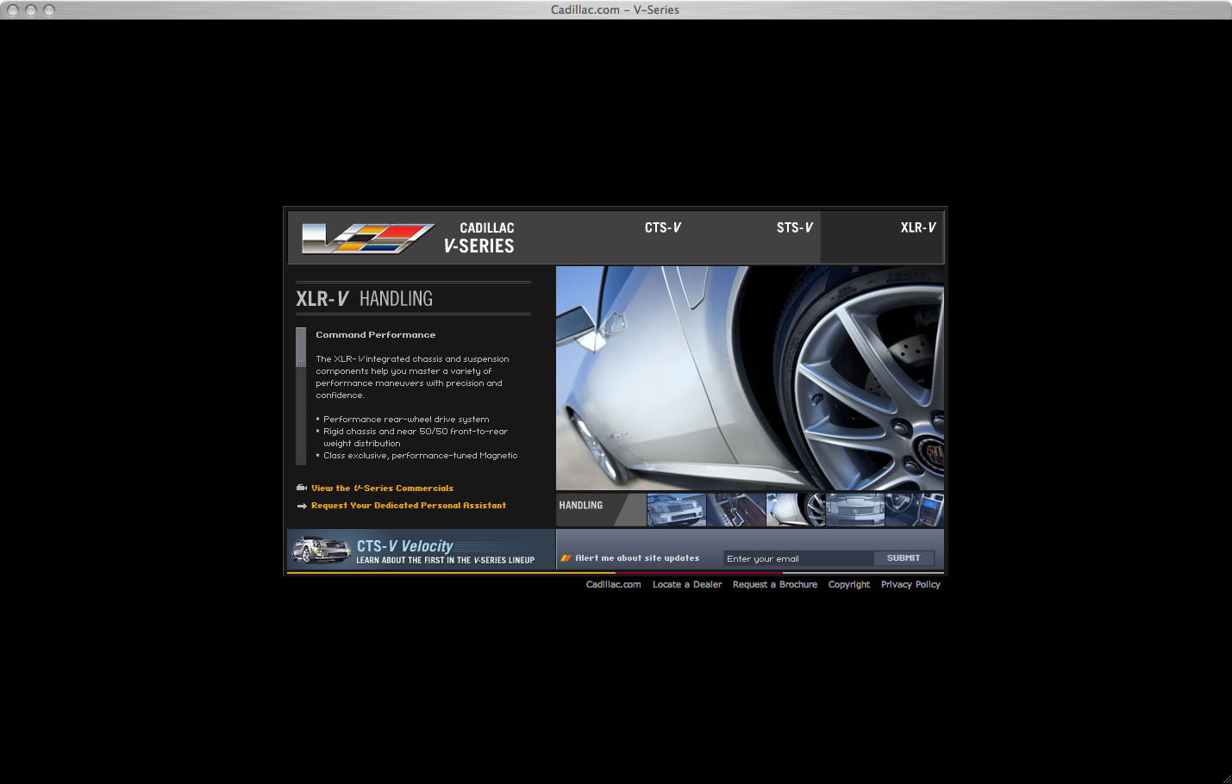Click the arrow icon beside Personal Assistant link
Viewport: 1232px width, 784px height.
302,506
